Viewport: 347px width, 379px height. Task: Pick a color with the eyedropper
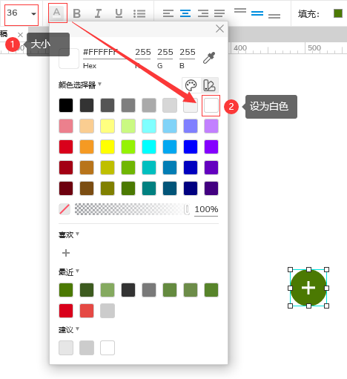pos(209,58)
